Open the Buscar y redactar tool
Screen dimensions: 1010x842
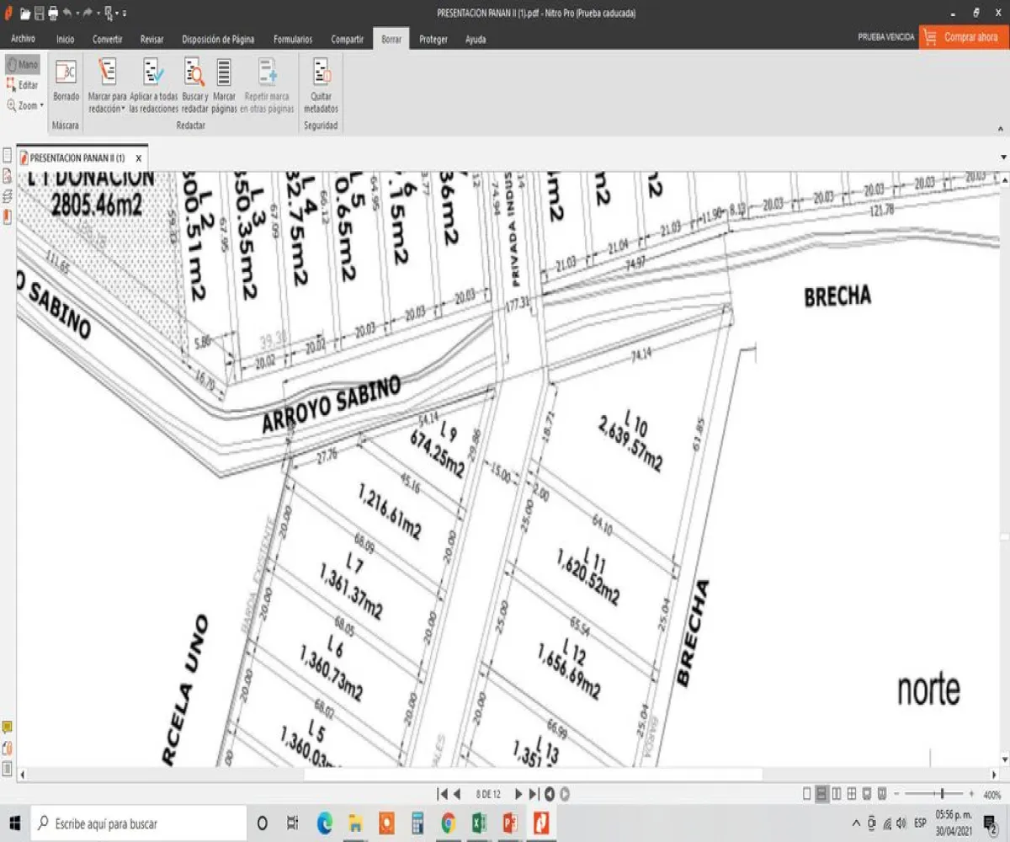[x=194, y=73]
